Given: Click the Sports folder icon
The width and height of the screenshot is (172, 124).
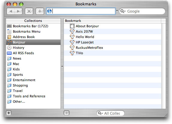Looking at the screenshot, I should [9, 75].
